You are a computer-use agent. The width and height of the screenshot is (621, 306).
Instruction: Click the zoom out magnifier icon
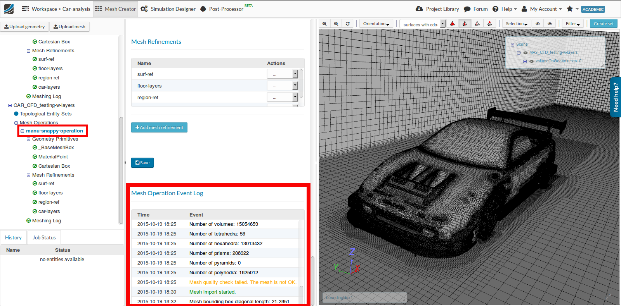pyautogui.click(x=336, y=24)
